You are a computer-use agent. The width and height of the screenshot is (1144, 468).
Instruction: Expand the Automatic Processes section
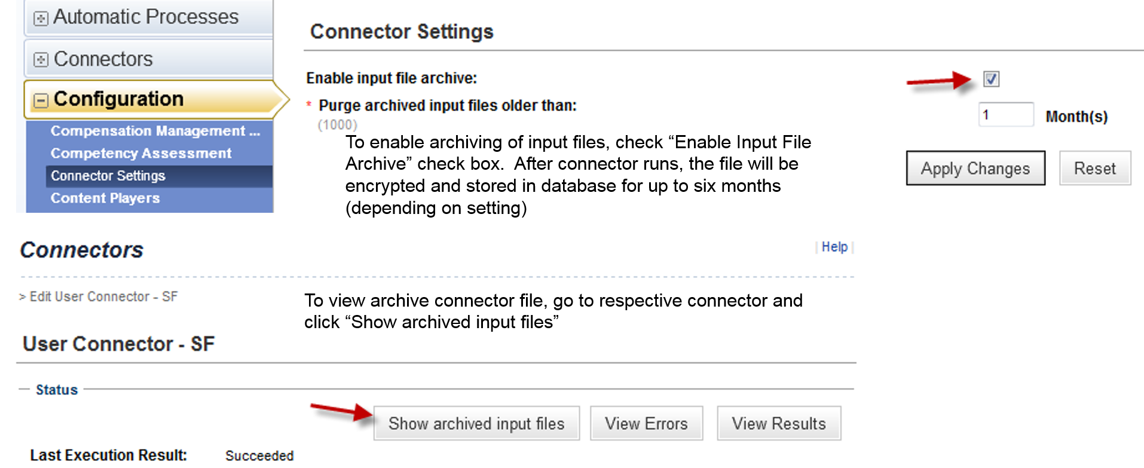(x=41, y=19)
